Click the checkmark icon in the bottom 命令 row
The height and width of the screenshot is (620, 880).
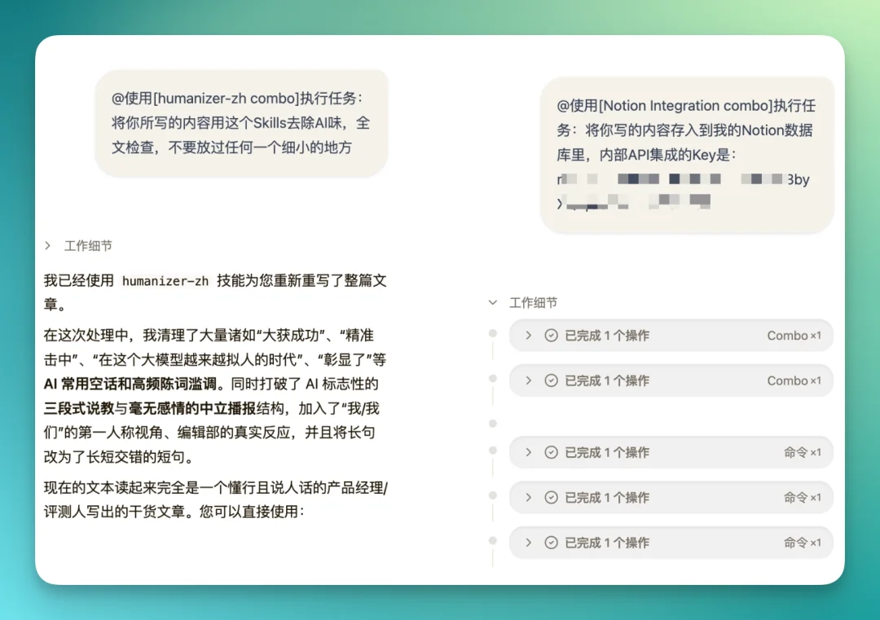[x=550, y=543]
